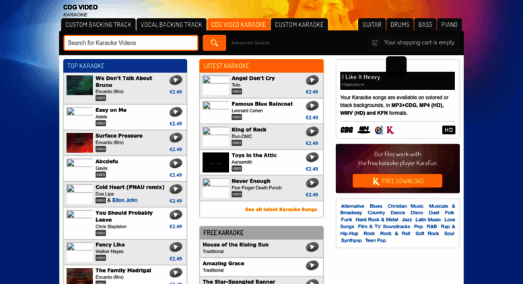Browse the Country genre
Screen dimensions: 523x284
tap(376, 213)
